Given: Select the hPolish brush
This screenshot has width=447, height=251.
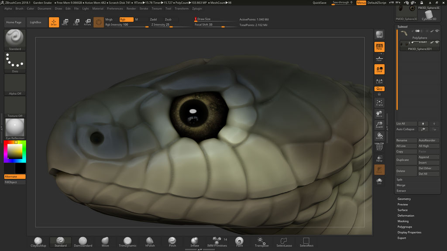Looking at the screenshot, I should 150,242.
